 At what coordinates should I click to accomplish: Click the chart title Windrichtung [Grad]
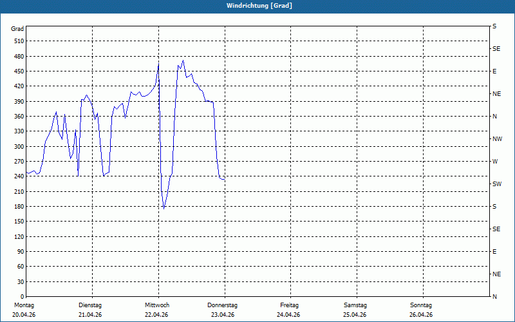(x=259, y=6)
